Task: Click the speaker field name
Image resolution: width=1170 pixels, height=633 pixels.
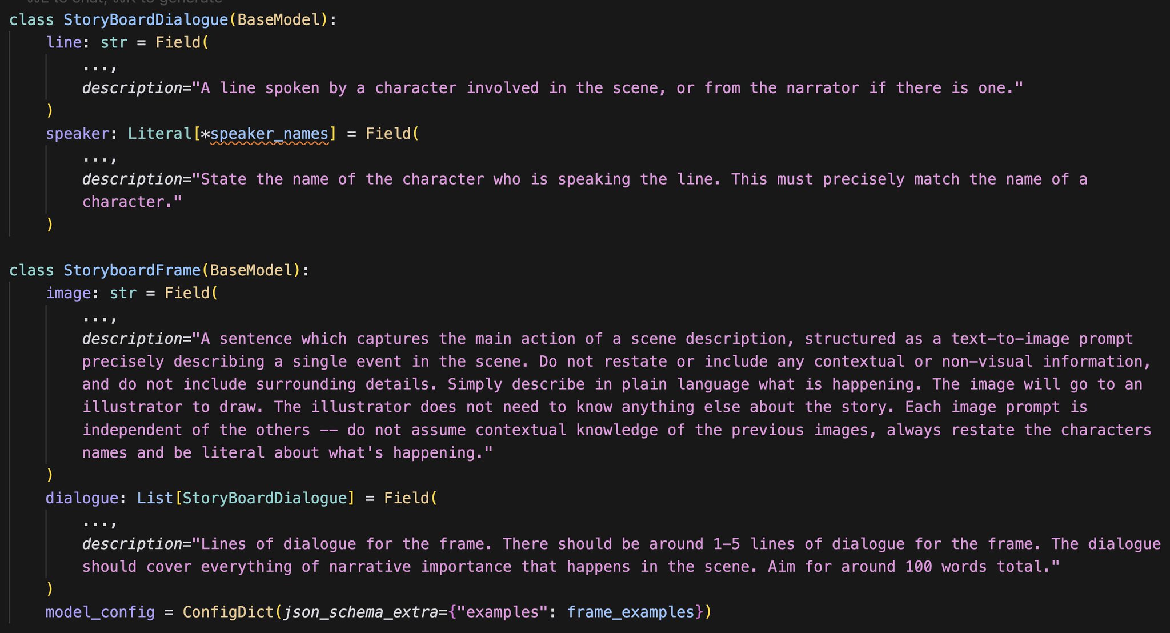Action: tap(78, 134)
